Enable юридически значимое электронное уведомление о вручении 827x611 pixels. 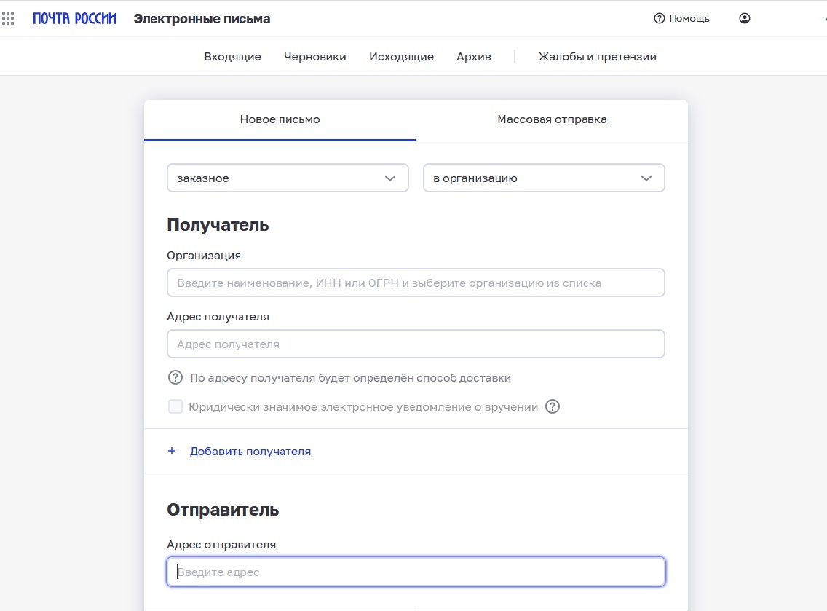point(175,406)
